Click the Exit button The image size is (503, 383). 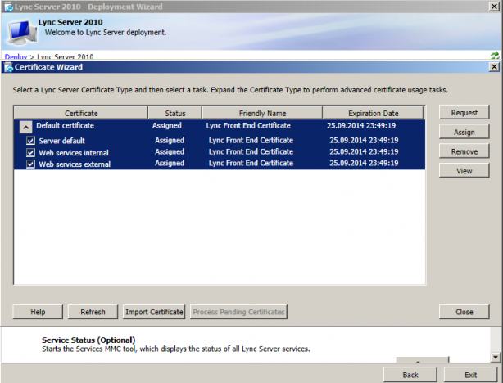tap(470, 375)
